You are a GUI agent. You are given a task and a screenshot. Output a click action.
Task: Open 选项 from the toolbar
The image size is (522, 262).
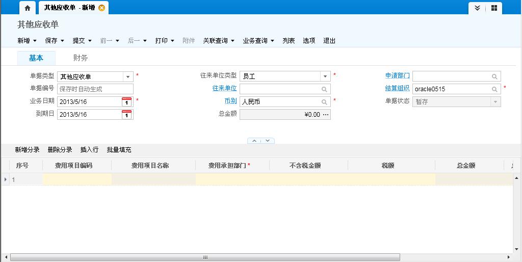309,41
